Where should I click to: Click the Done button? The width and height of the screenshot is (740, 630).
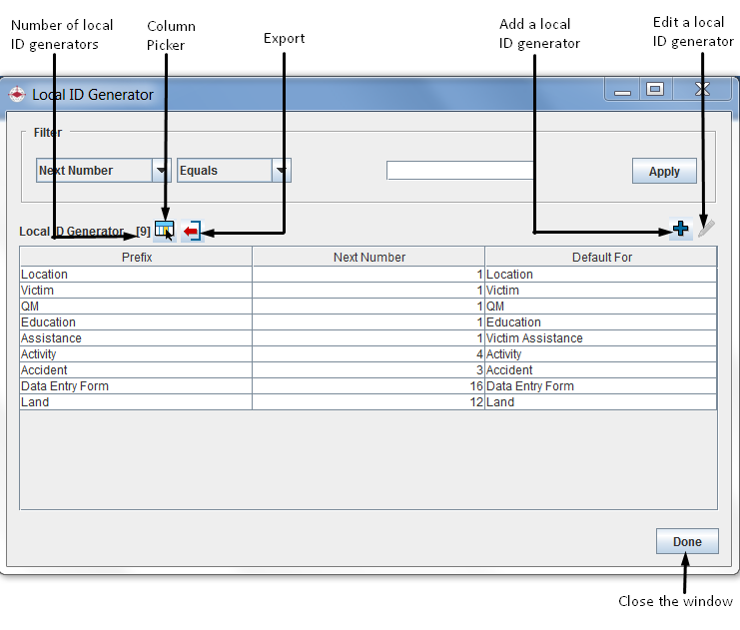(x=687, y=541)
